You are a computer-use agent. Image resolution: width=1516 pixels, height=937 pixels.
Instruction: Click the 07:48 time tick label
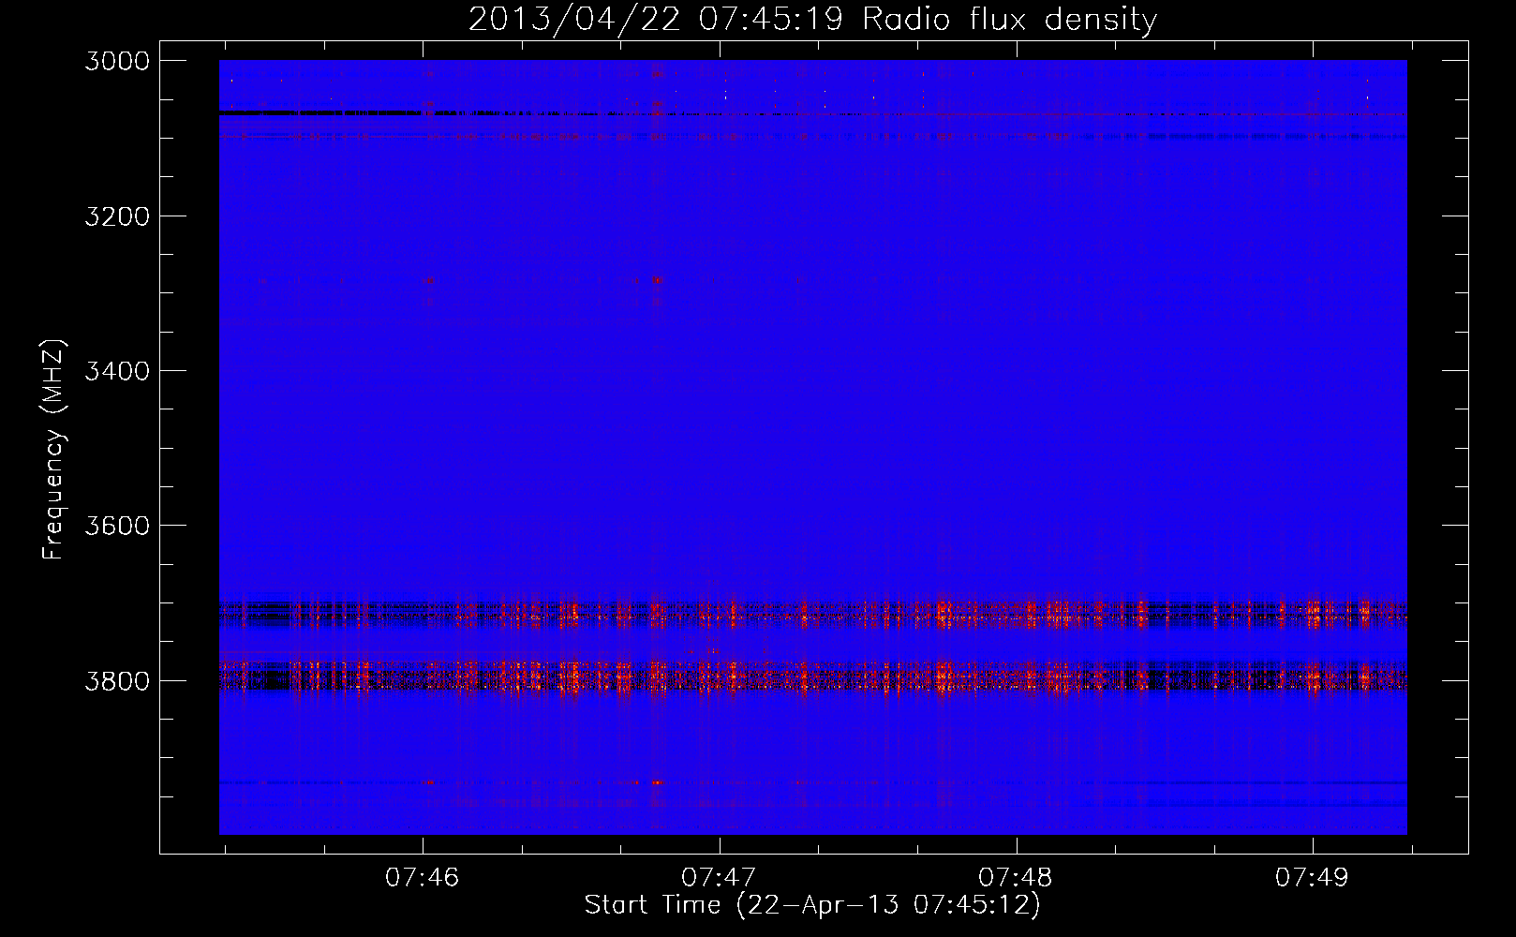(x=1016, y=877)
